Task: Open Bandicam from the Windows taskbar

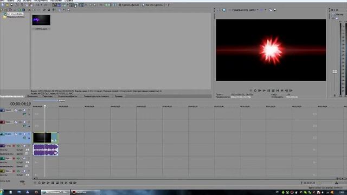Action: tap(86, 192)
